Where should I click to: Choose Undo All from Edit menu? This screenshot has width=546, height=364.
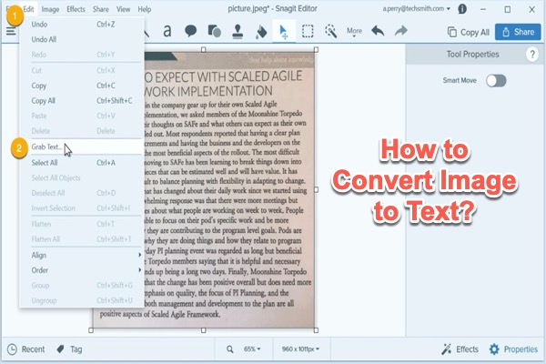pyautogui.click(x=82, y=39)
